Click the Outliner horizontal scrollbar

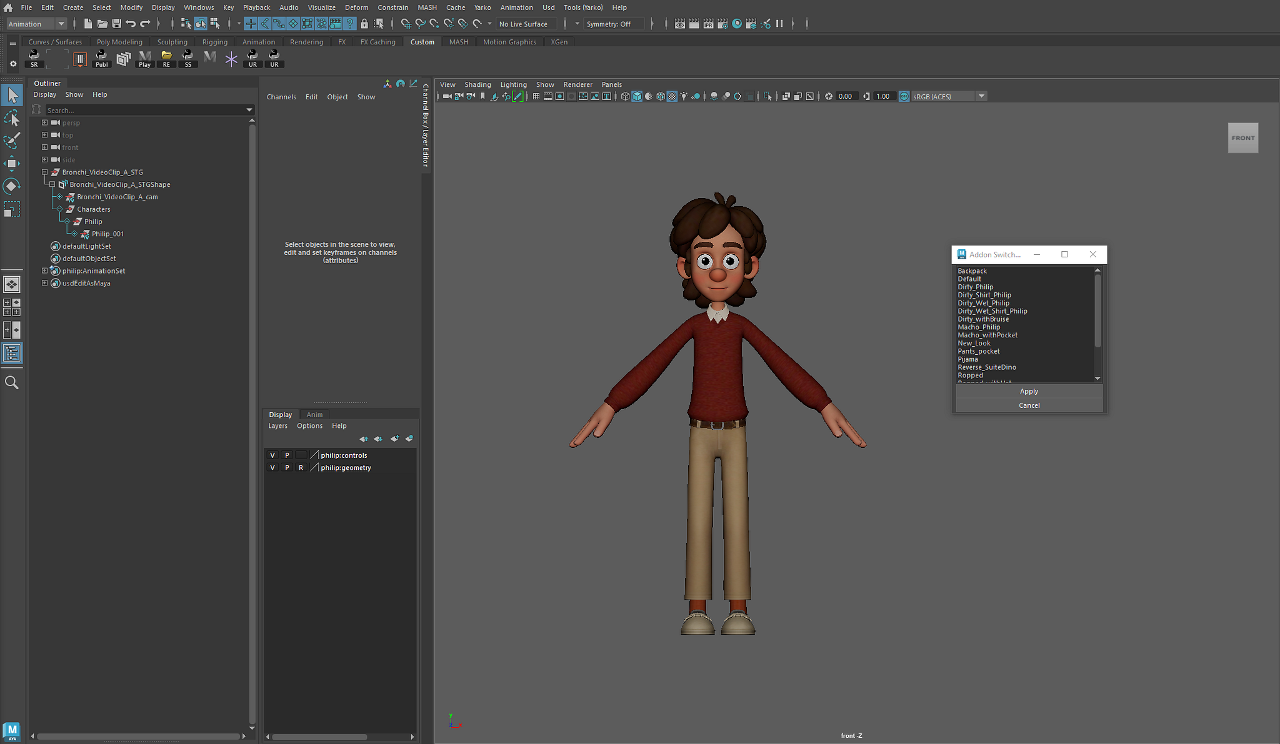pos(138,737)
